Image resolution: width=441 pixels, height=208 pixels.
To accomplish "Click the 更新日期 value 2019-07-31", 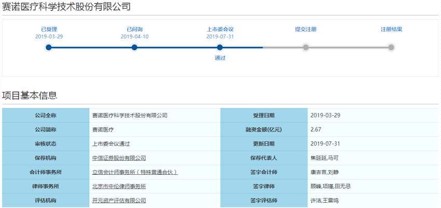I will 325,144.
